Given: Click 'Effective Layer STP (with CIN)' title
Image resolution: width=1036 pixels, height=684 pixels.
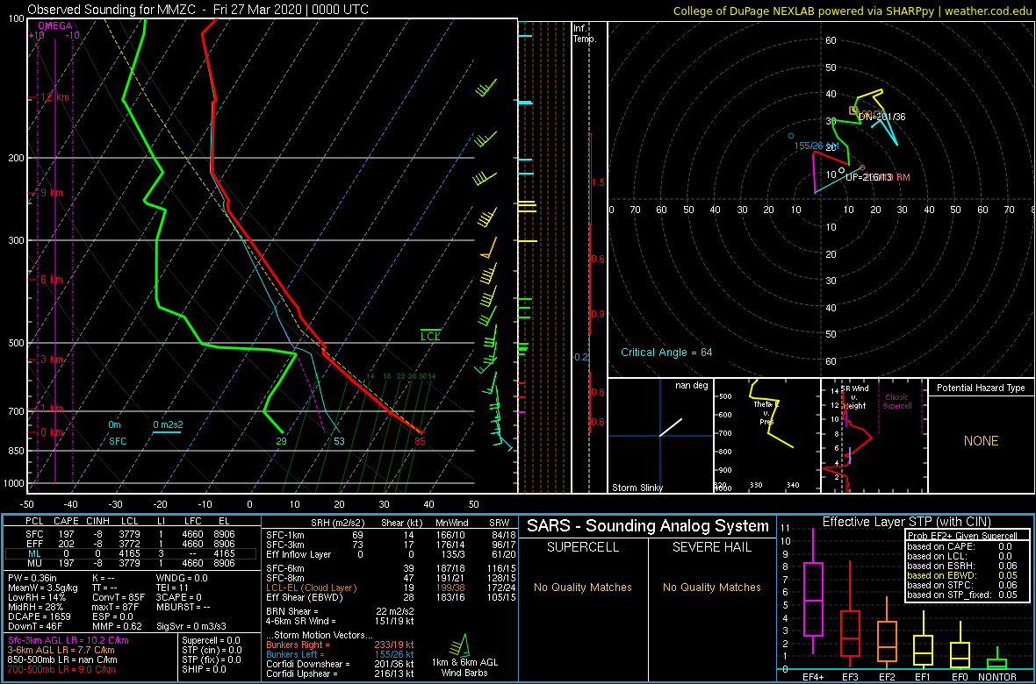Looking at the screenshot, I should click(x=905, y=523).
